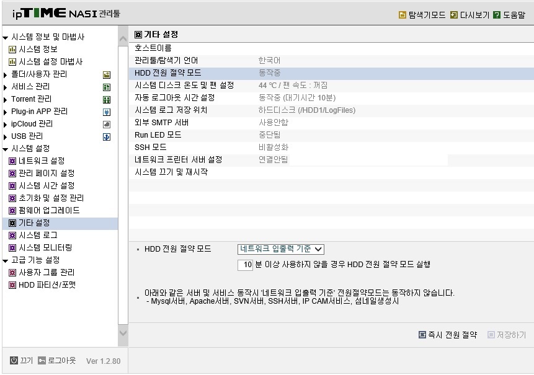Expand USB 관리 tree arrow
Viewport: 534px width, 375px height.
[5, 137]
